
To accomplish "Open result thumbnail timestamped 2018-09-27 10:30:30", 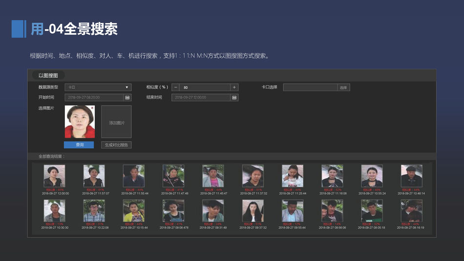I will pyautogui.click(x=54, y=211).
